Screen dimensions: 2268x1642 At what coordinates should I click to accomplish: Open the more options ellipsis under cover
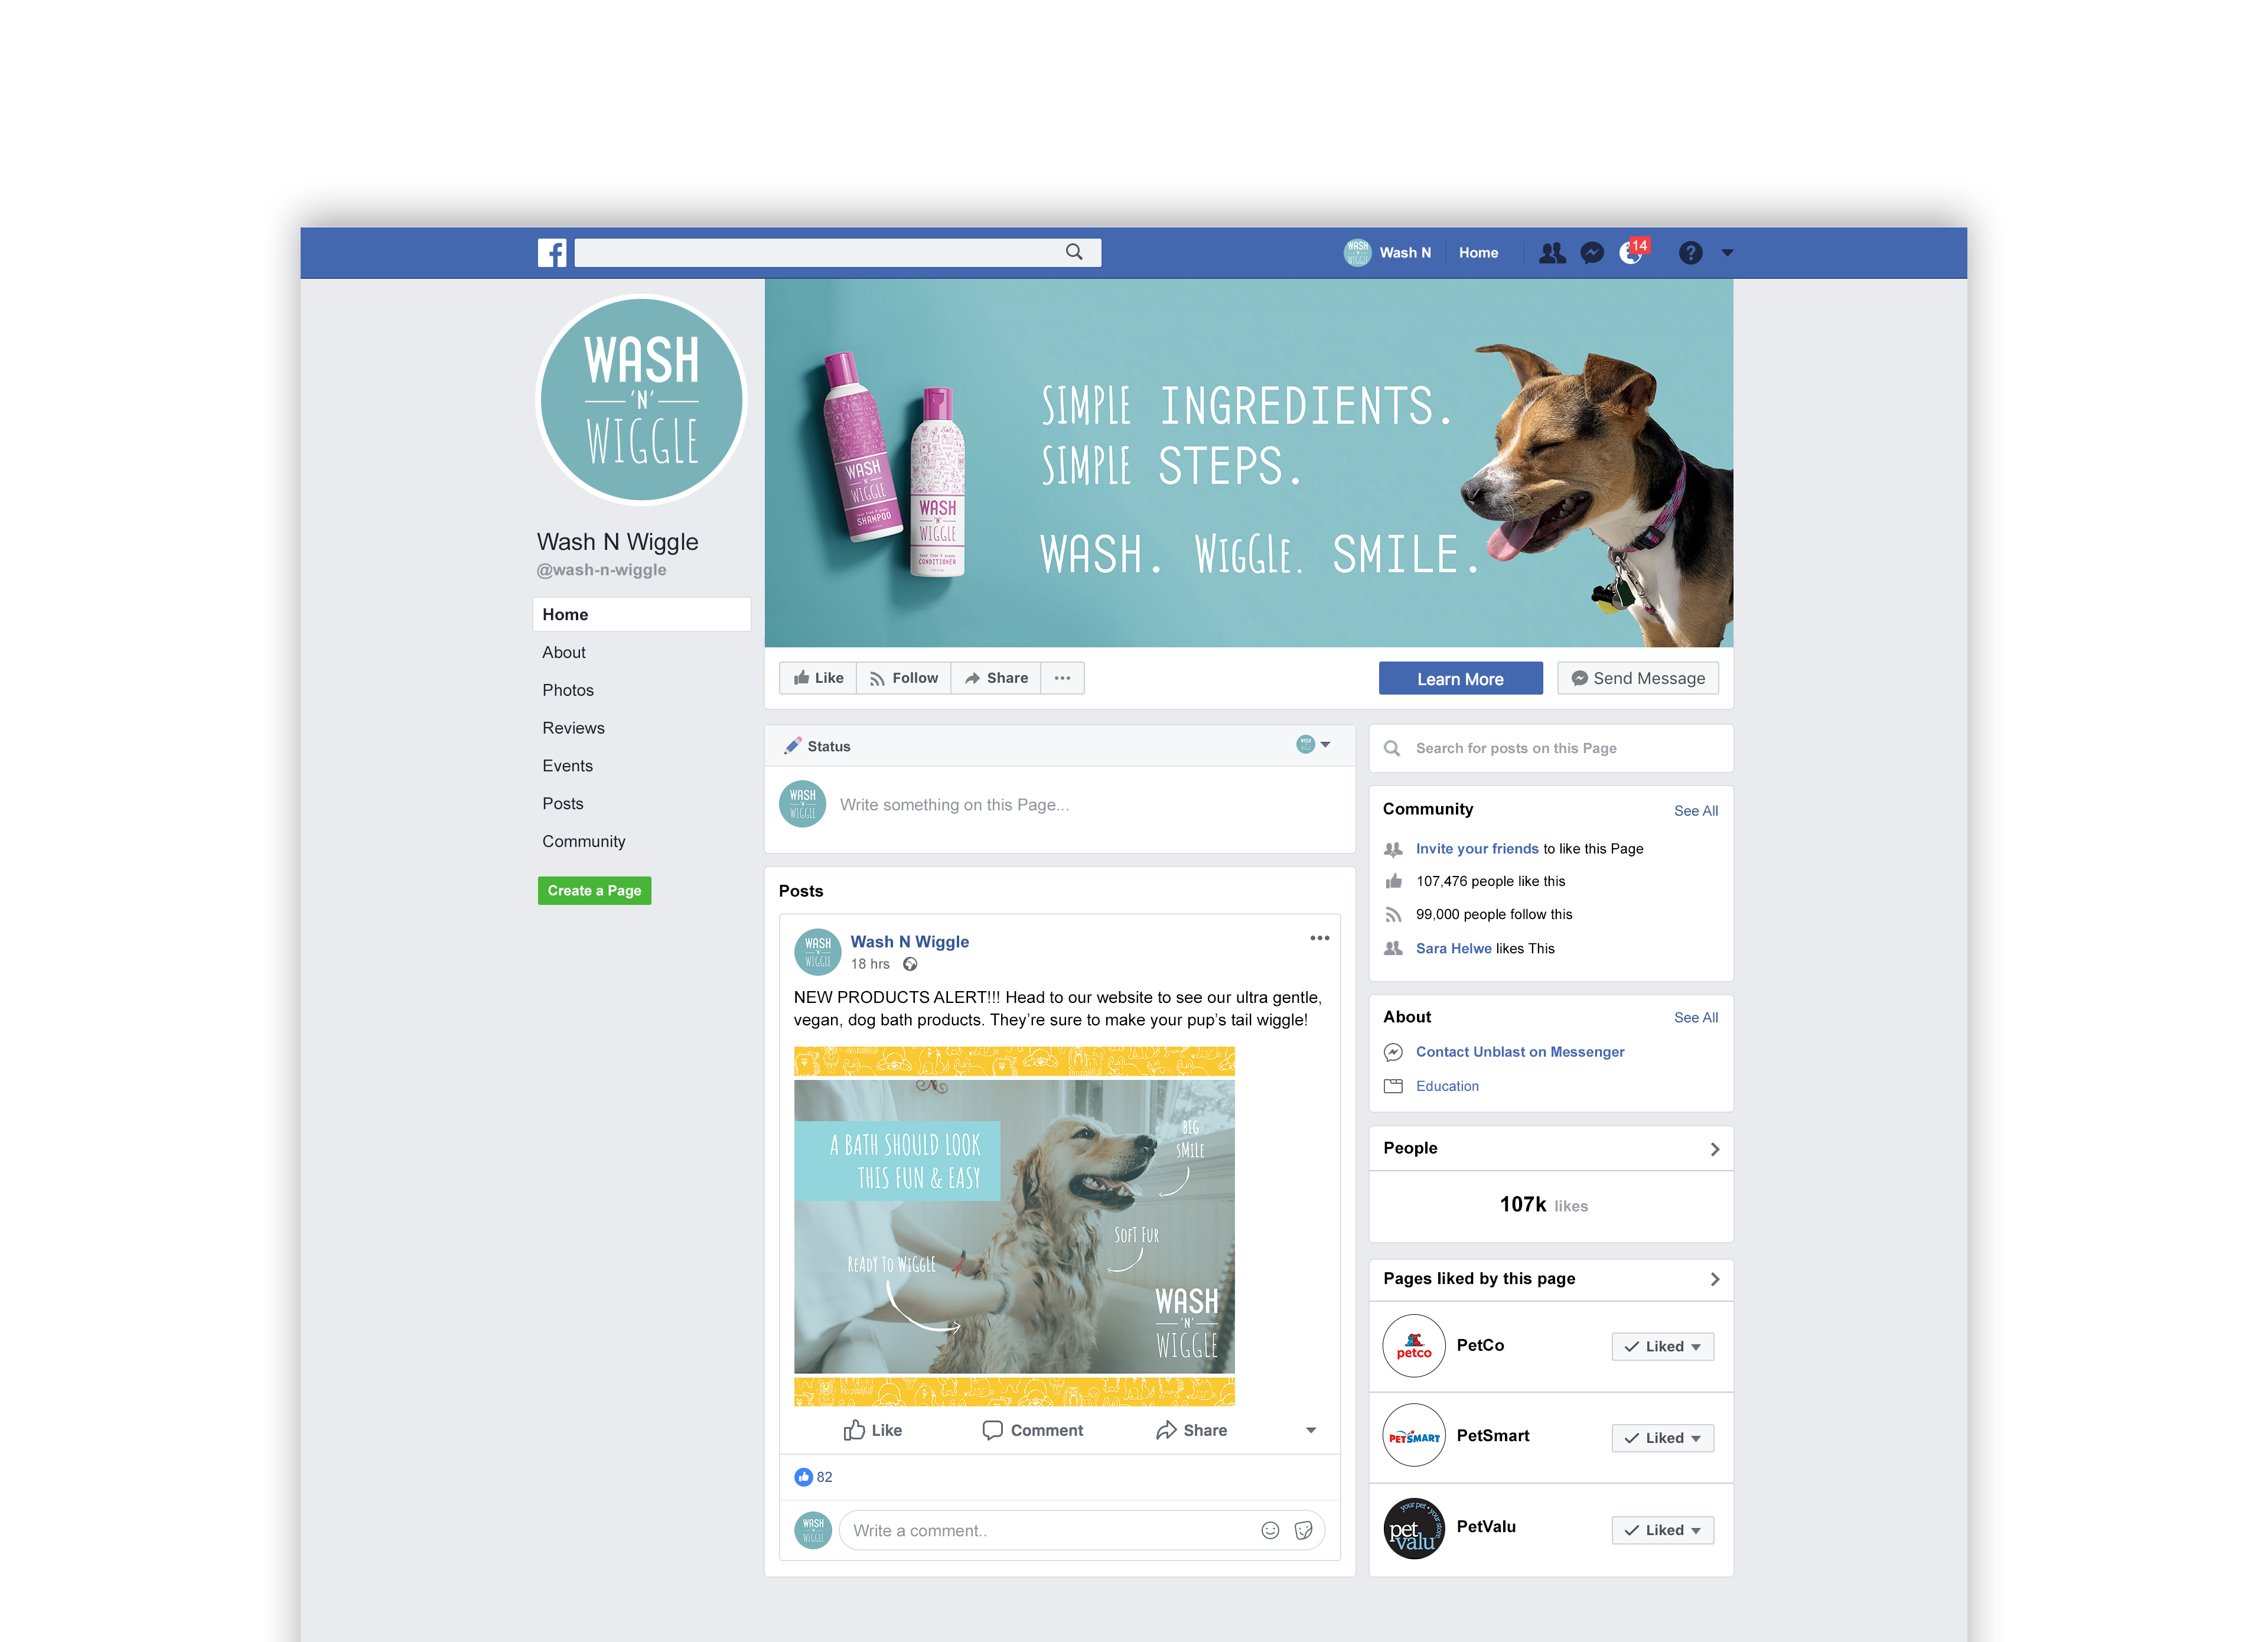(x=1062, y=678)
